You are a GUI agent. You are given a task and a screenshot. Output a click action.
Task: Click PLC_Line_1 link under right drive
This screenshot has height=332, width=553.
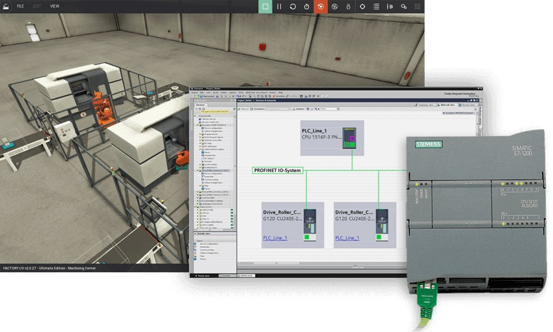(x=347, y=238)
